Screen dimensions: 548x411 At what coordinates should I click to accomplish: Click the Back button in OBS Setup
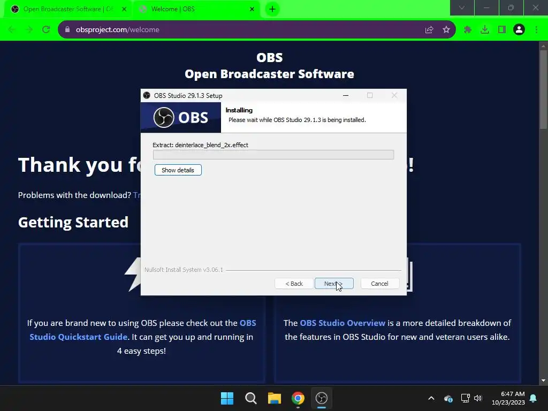click(x=294, y=284)
